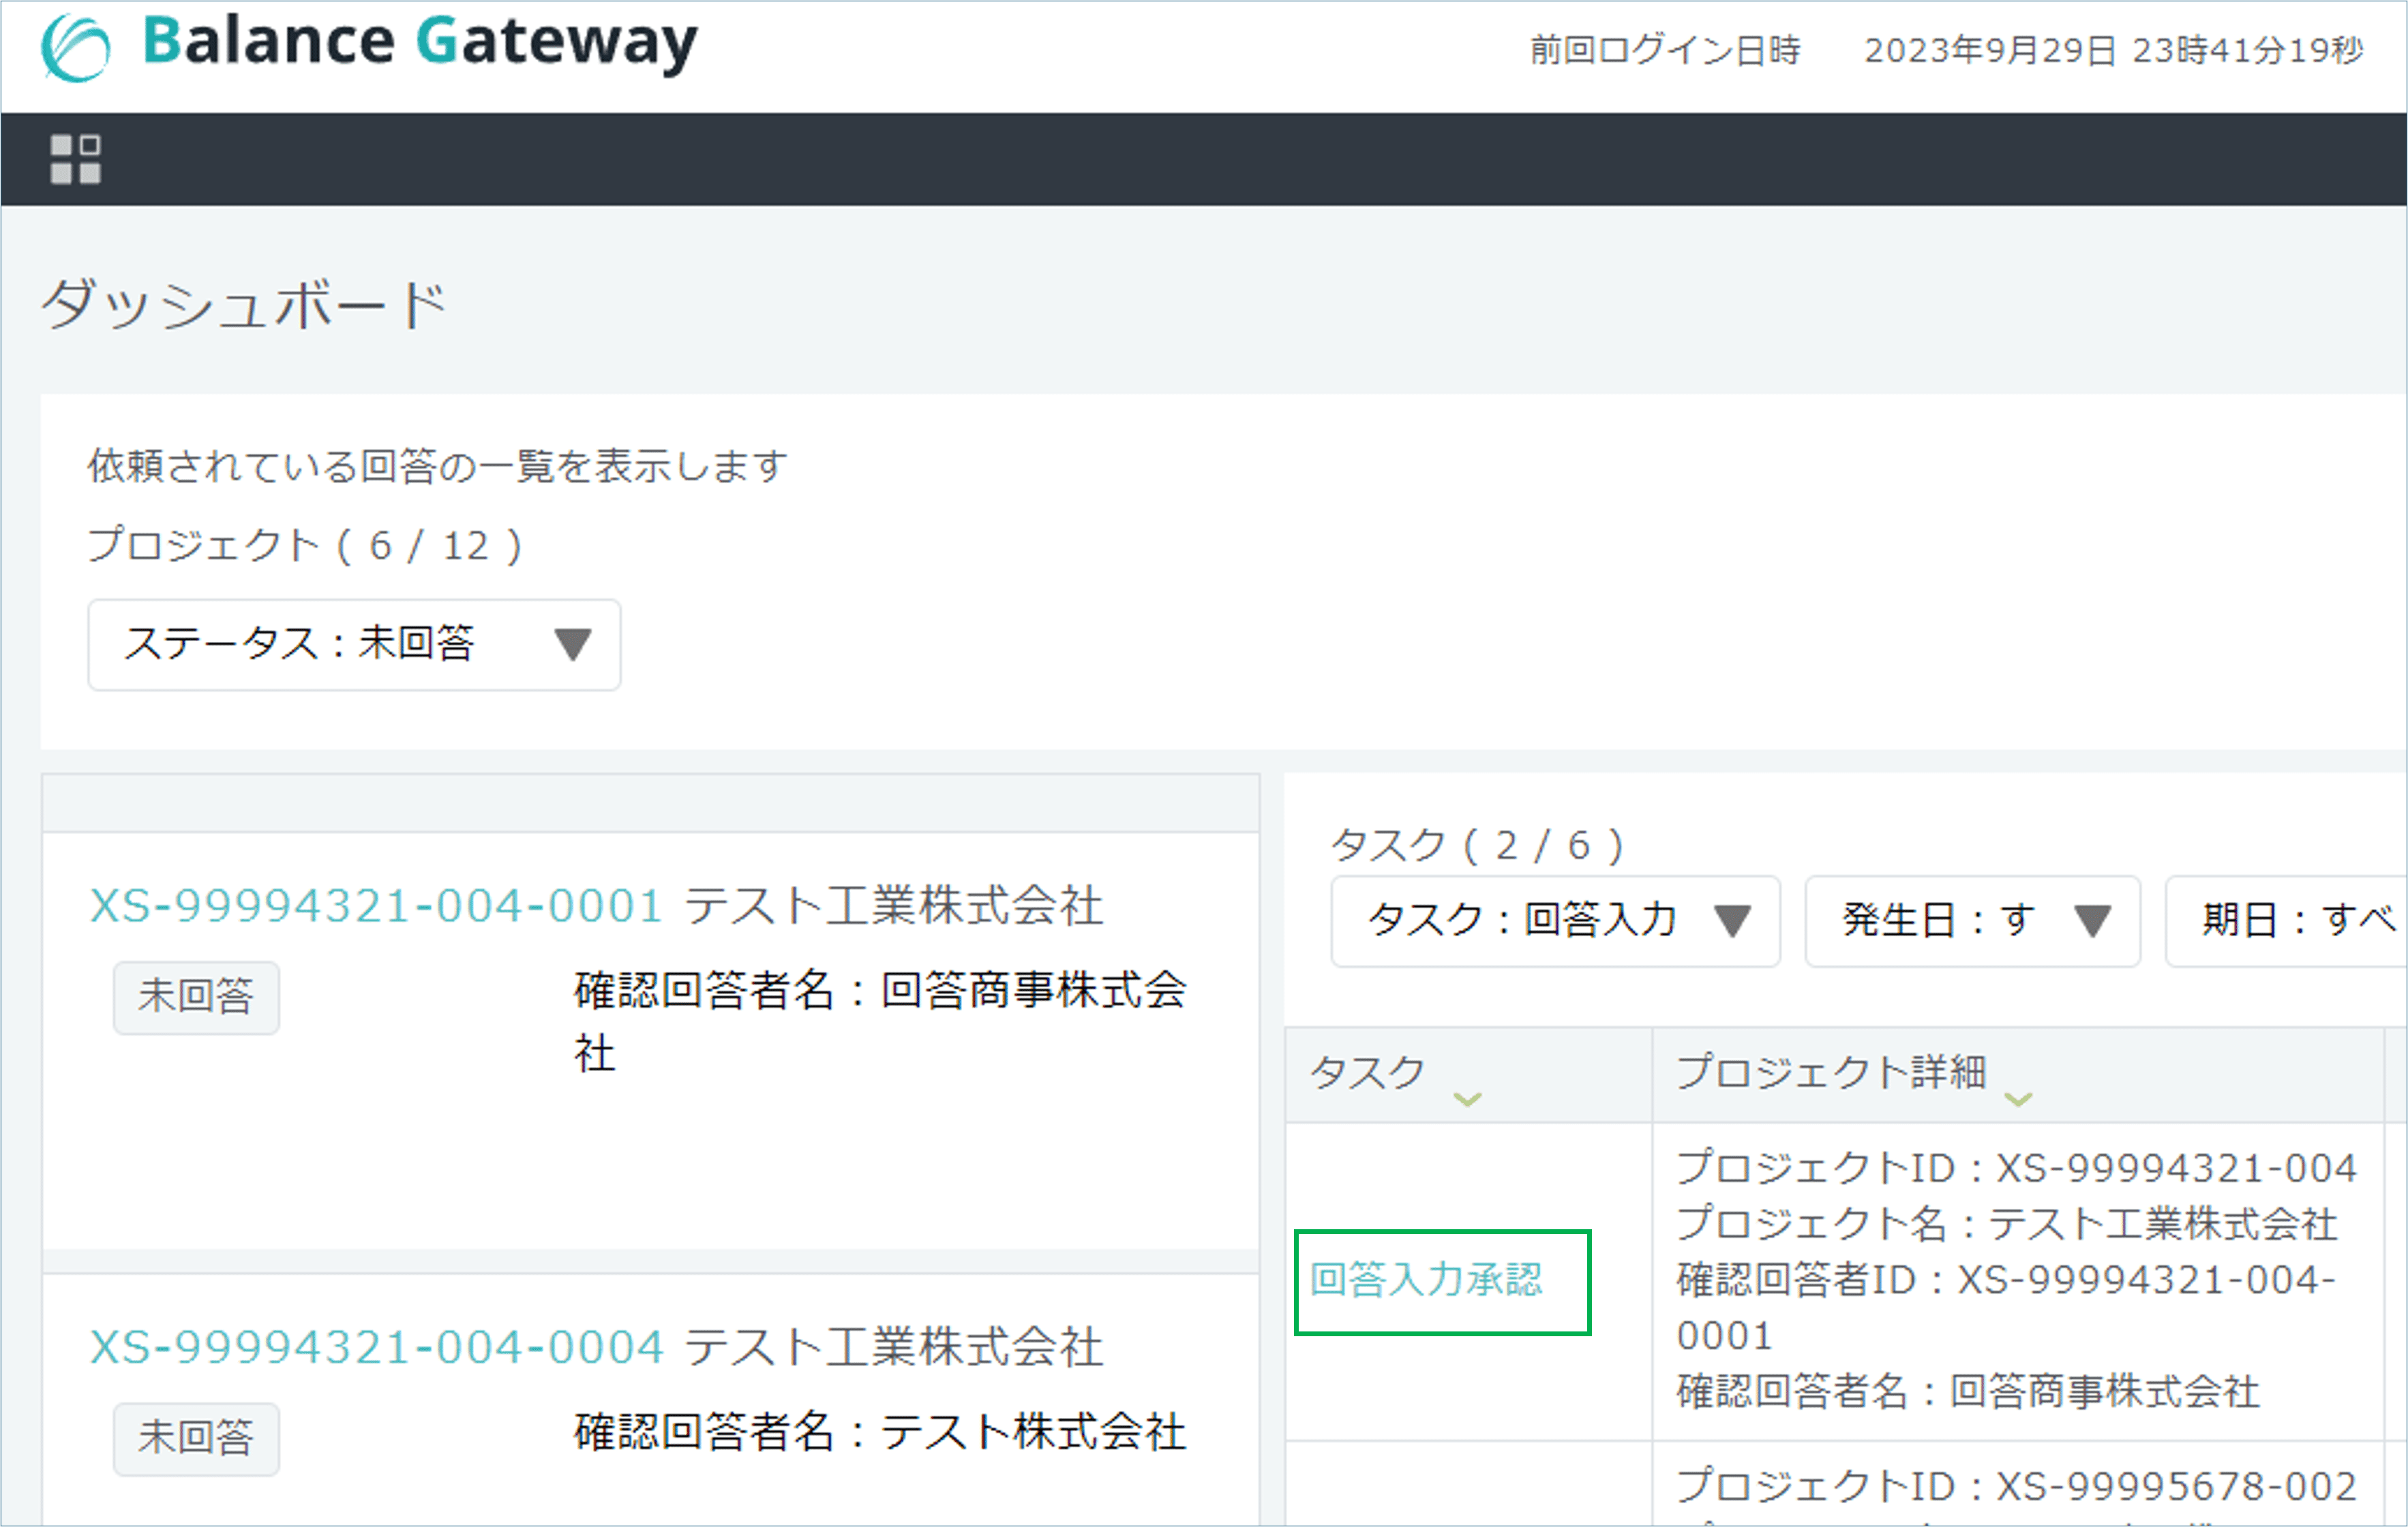The height and width of the screenshot is (1527, 2408).
Task: Select first project card テスト工業株式会社
Action: [x=893, y=906]
